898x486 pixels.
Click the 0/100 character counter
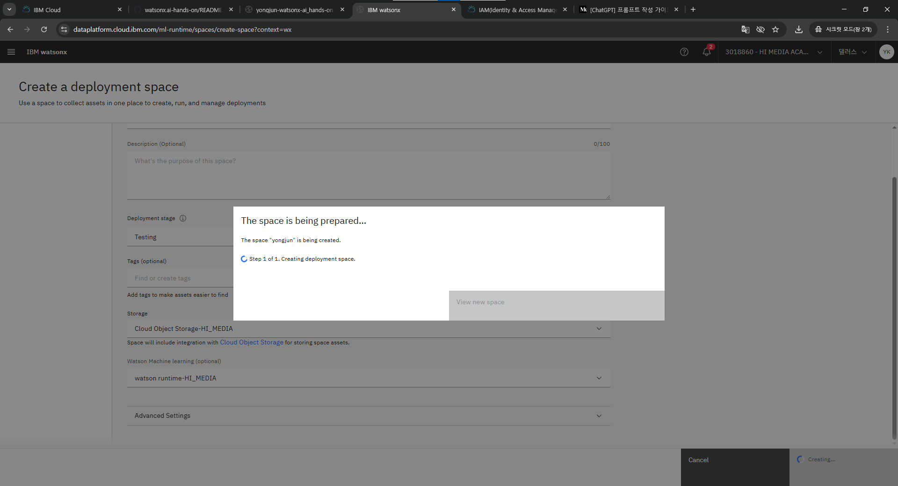[602, 144]
